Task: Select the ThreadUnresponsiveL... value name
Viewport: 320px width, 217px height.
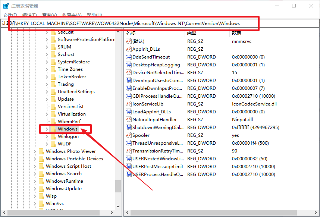Action: click(x=157, y=143)
